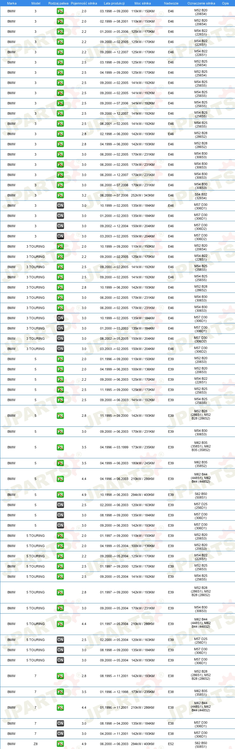Click the 08.1998 -> 04.2000 production years cell
This screenshot has width=235, height=749.
[x=114, y=723]
